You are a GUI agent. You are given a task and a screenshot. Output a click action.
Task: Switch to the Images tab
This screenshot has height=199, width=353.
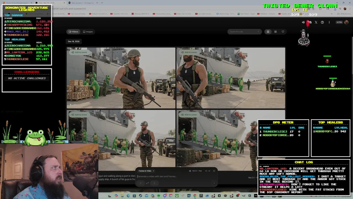[x=88, y=32]
